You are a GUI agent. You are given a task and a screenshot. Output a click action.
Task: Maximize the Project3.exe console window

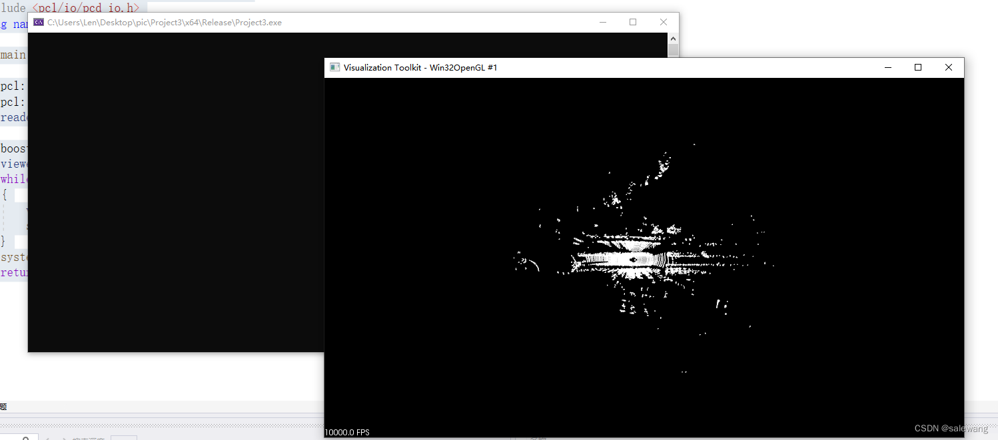633,22
